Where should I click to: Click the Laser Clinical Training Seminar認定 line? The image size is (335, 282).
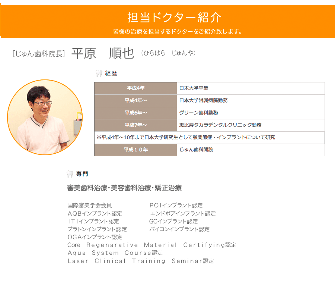pyautogui.click(x=141, y=261)
